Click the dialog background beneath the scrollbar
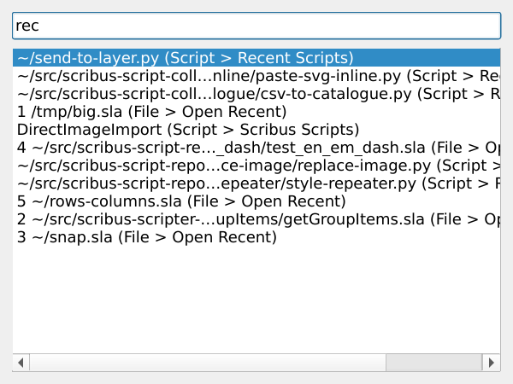513x384 pixels. [256, 377]
